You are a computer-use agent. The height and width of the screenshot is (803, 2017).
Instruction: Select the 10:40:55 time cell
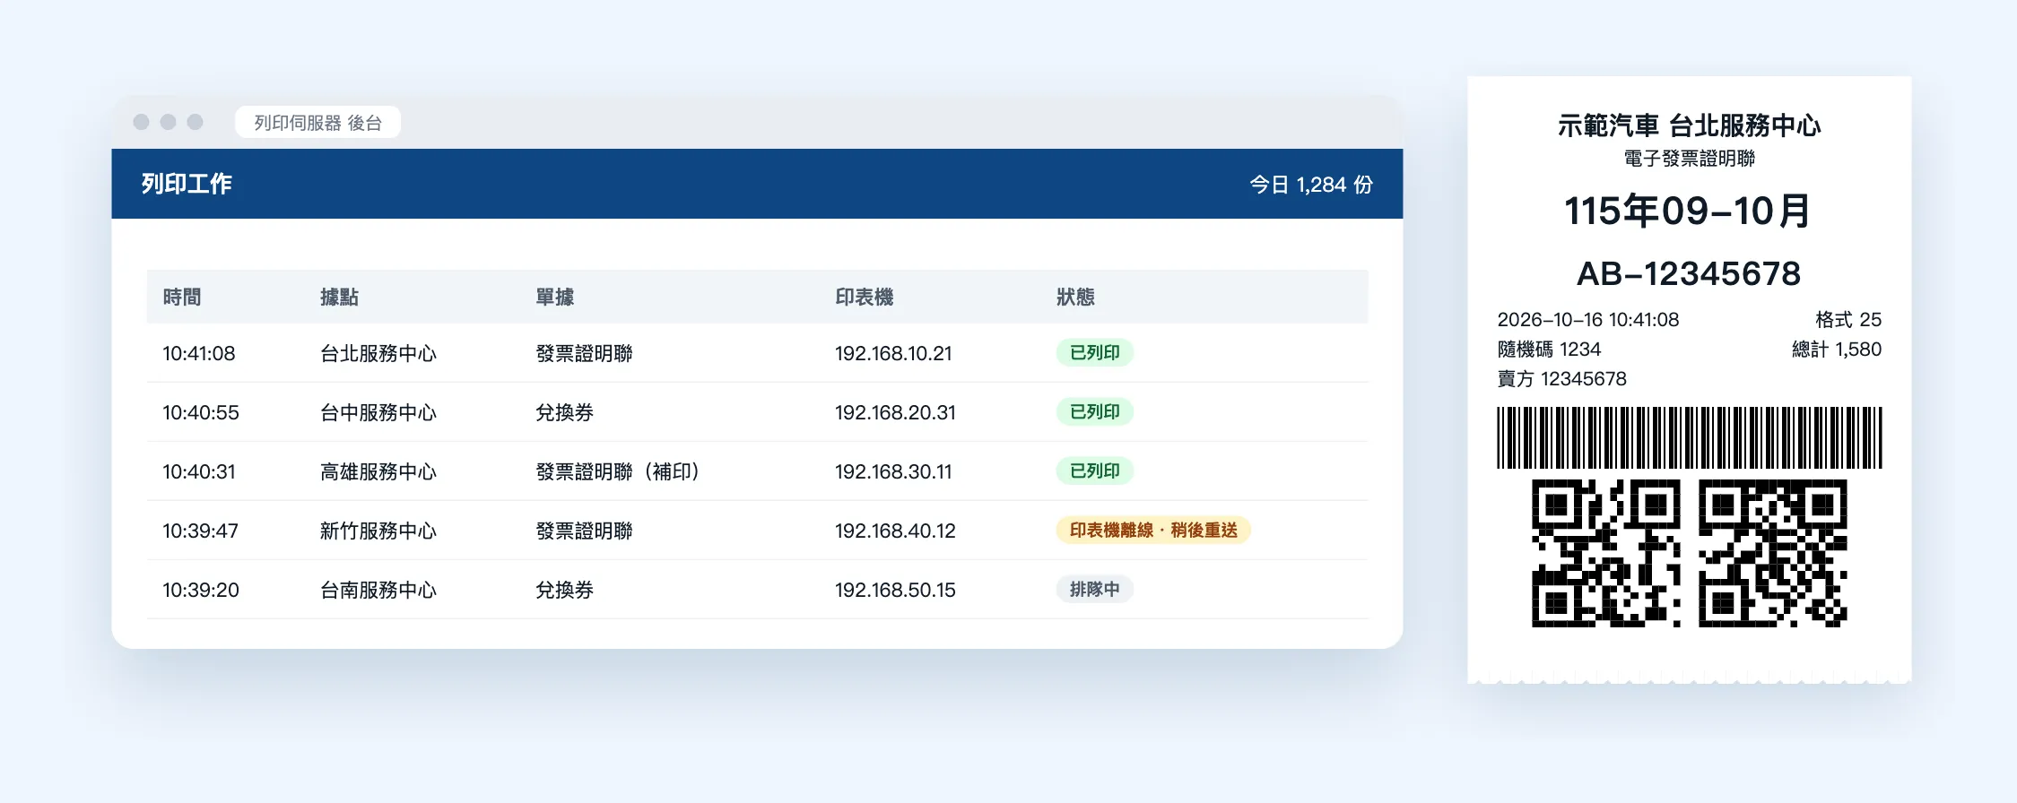tap(201, 412)
